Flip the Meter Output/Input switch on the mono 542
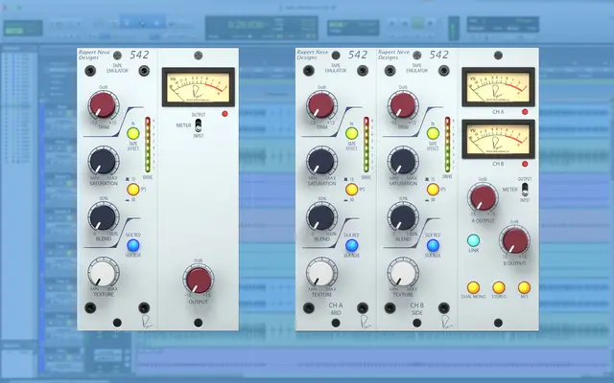The height and width of the screenshot is (383, 614). click(x=199, y=125)
